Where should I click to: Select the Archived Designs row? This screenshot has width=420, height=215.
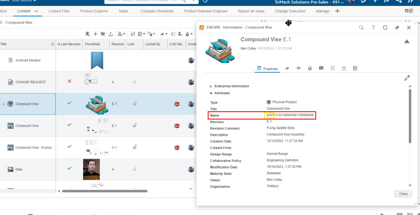tap(28, 61)
